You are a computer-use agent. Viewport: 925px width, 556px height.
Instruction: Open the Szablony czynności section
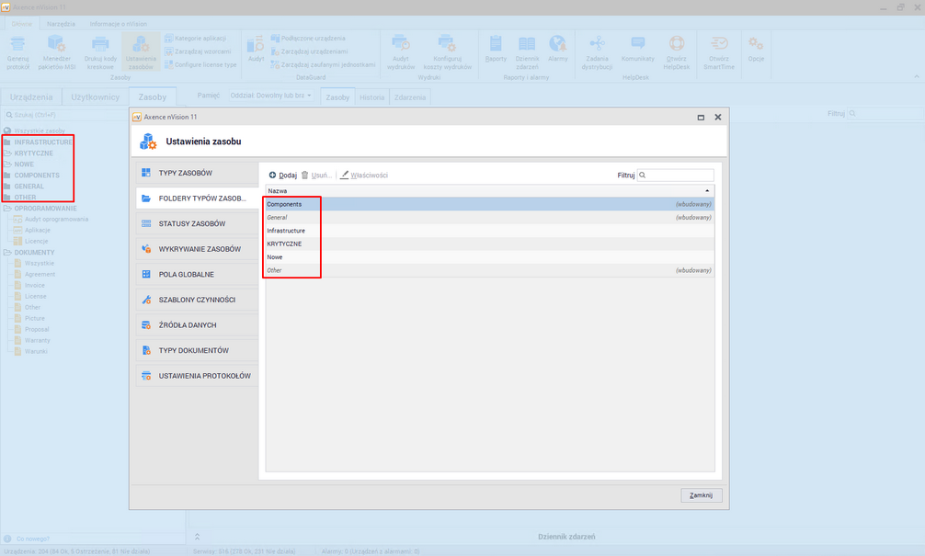[x=197, y=300]
